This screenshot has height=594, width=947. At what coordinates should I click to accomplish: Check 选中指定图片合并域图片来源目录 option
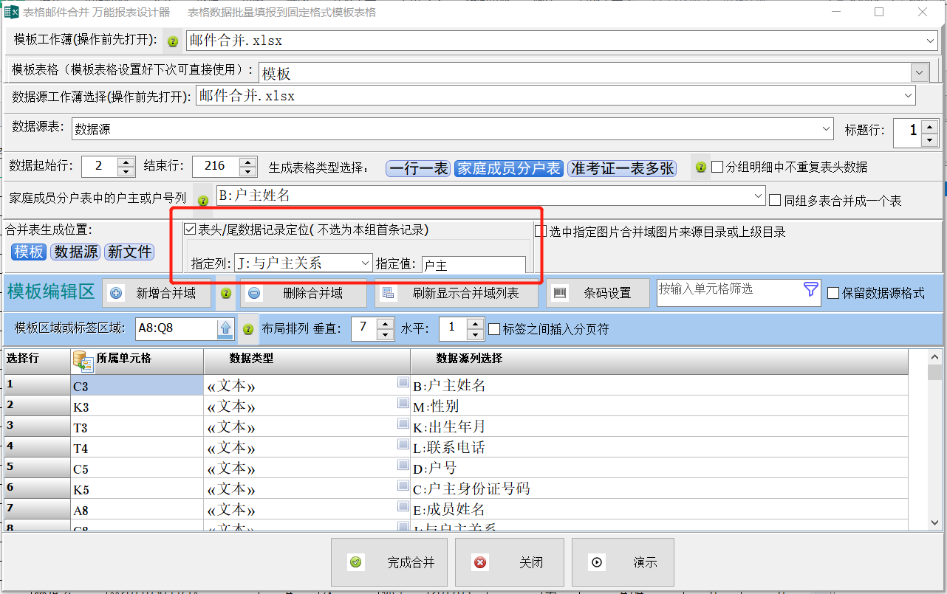click(x=541, y=232)
